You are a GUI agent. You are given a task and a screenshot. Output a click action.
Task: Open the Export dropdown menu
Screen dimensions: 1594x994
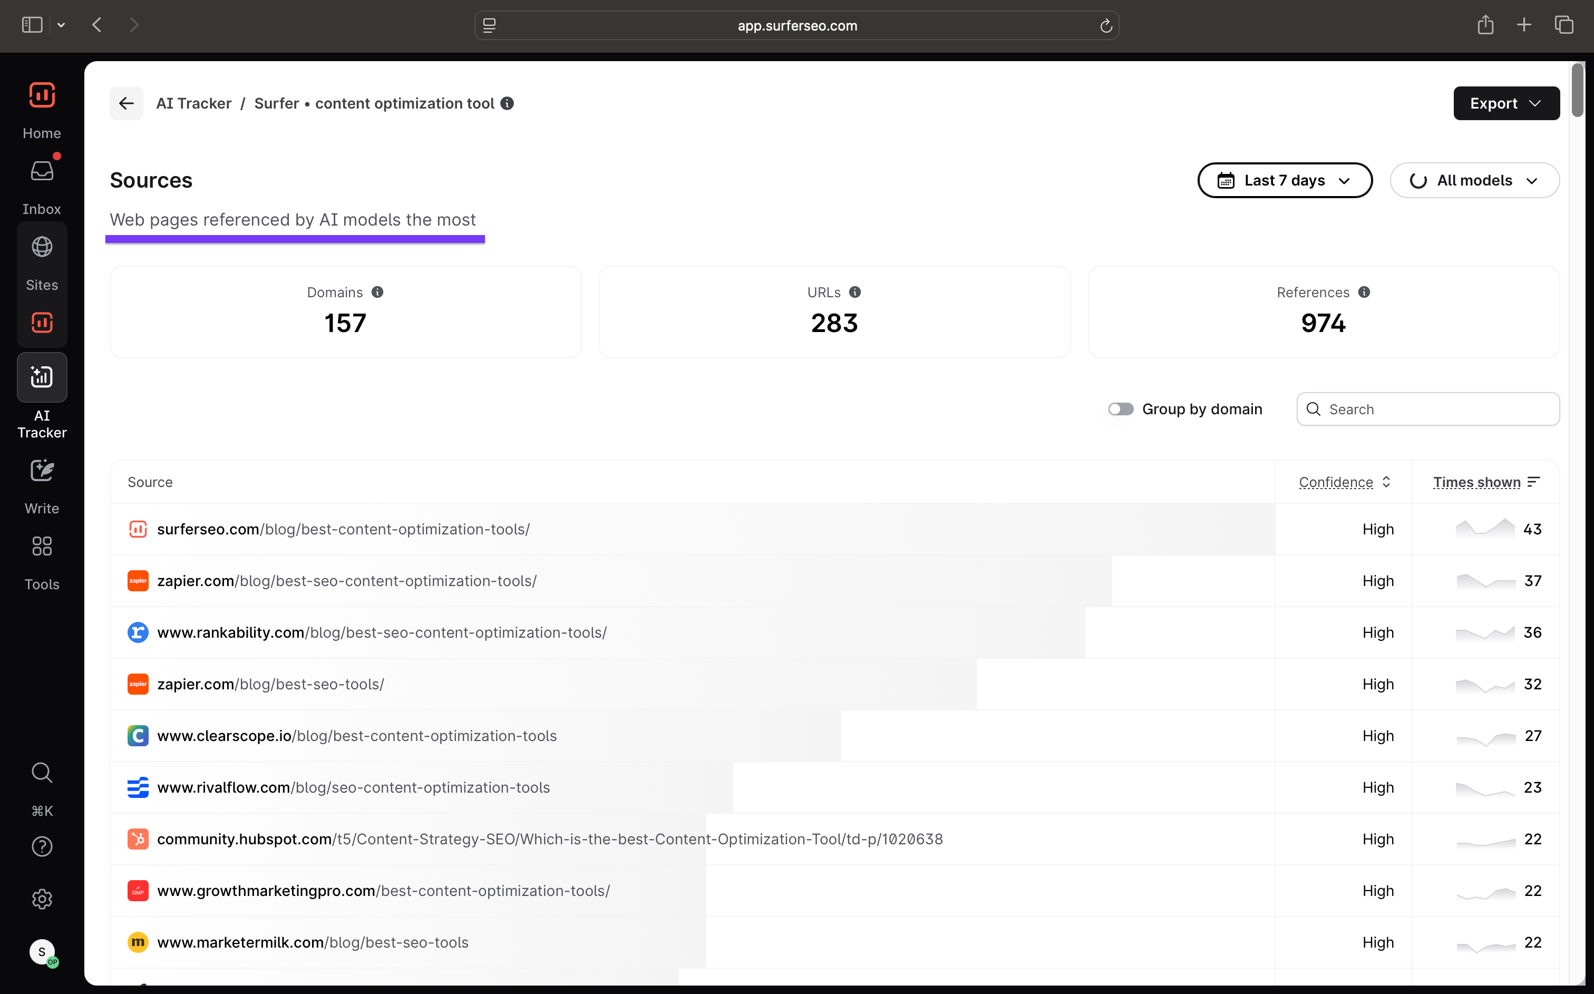tap(1506, 103)
